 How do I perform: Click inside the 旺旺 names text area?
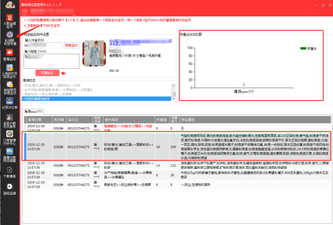tap(51, 61)
